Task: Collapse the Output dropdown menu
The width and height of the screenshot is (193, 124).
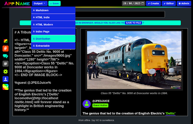Action: click(39, 4)
